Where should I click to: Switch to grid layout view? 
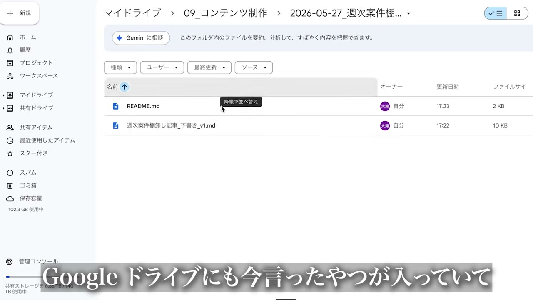pos(517,13)
